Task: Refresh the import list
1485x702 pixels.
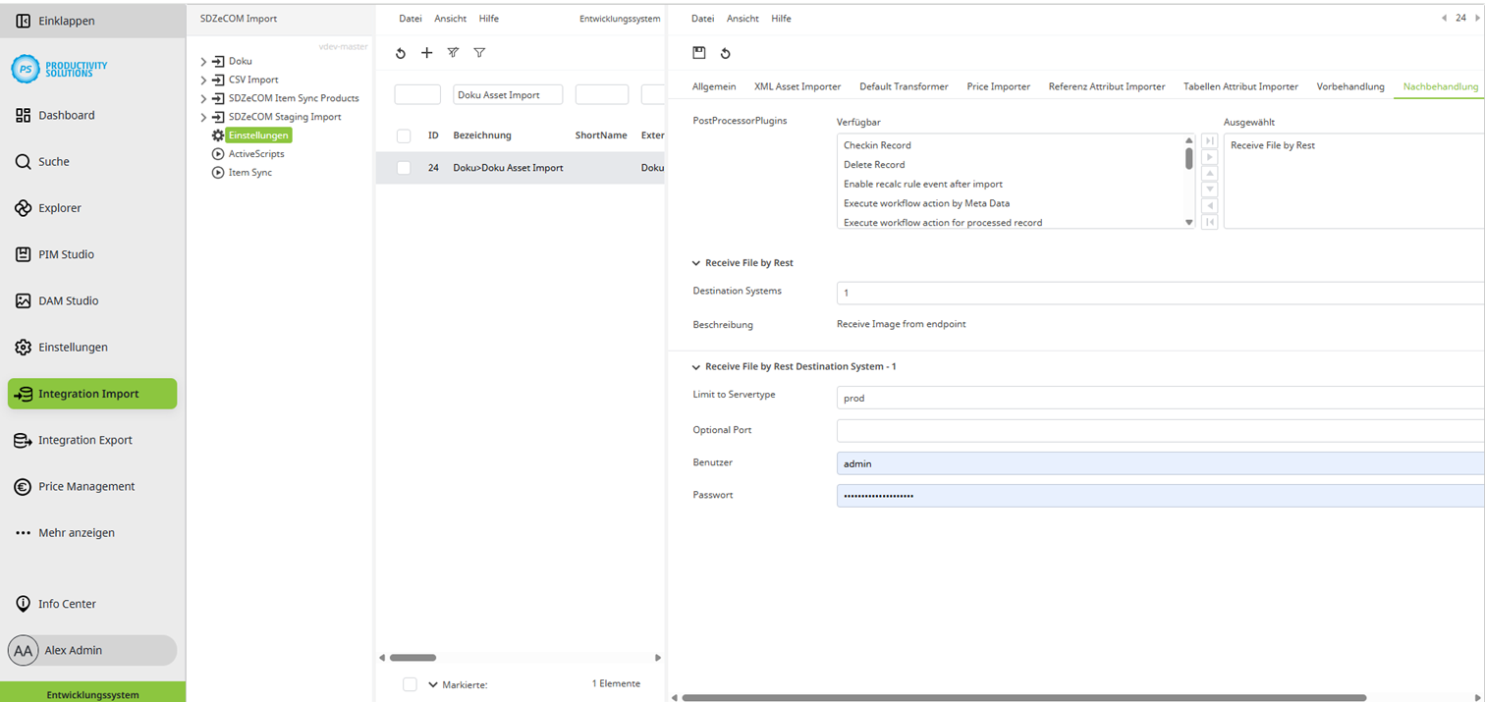Action: pos(400,53)
